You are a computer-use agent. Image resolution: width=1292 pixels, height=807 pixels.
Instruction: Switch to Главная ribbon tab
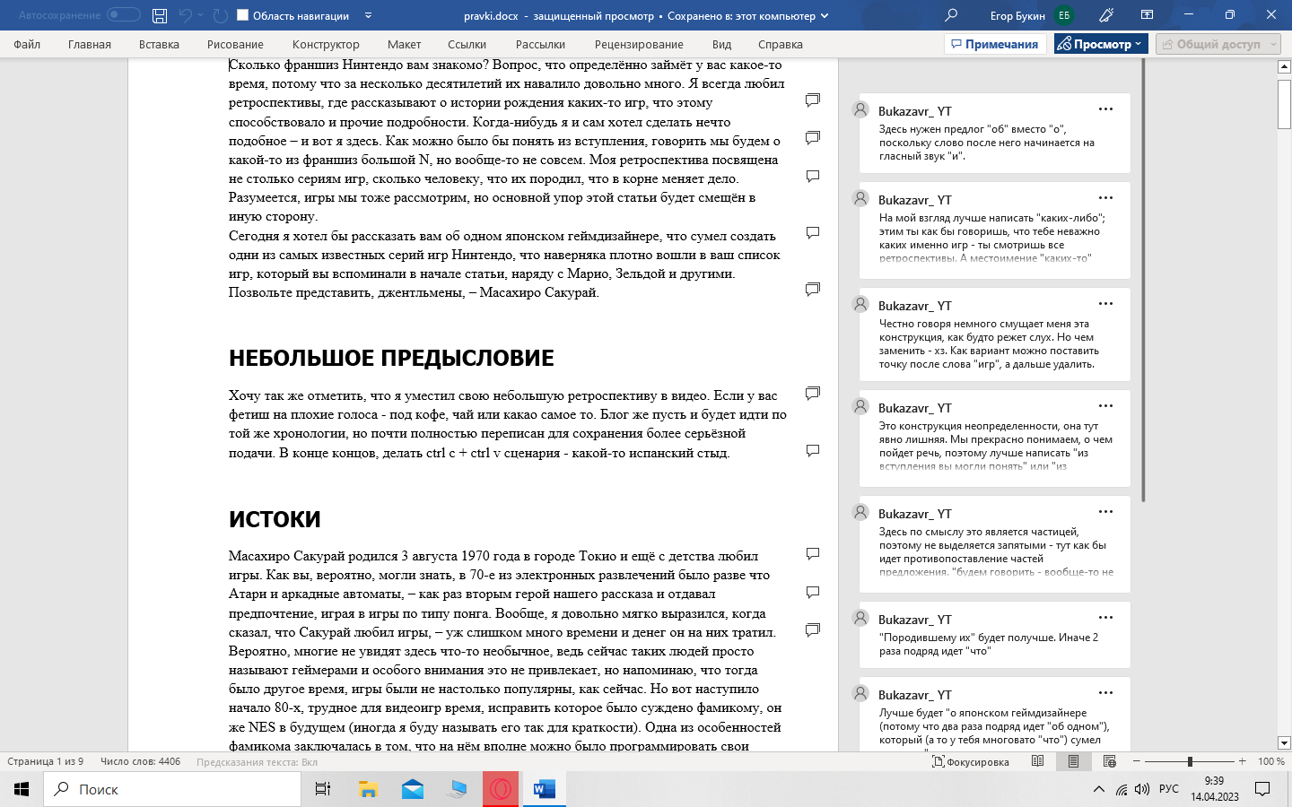tap(90, 44)
